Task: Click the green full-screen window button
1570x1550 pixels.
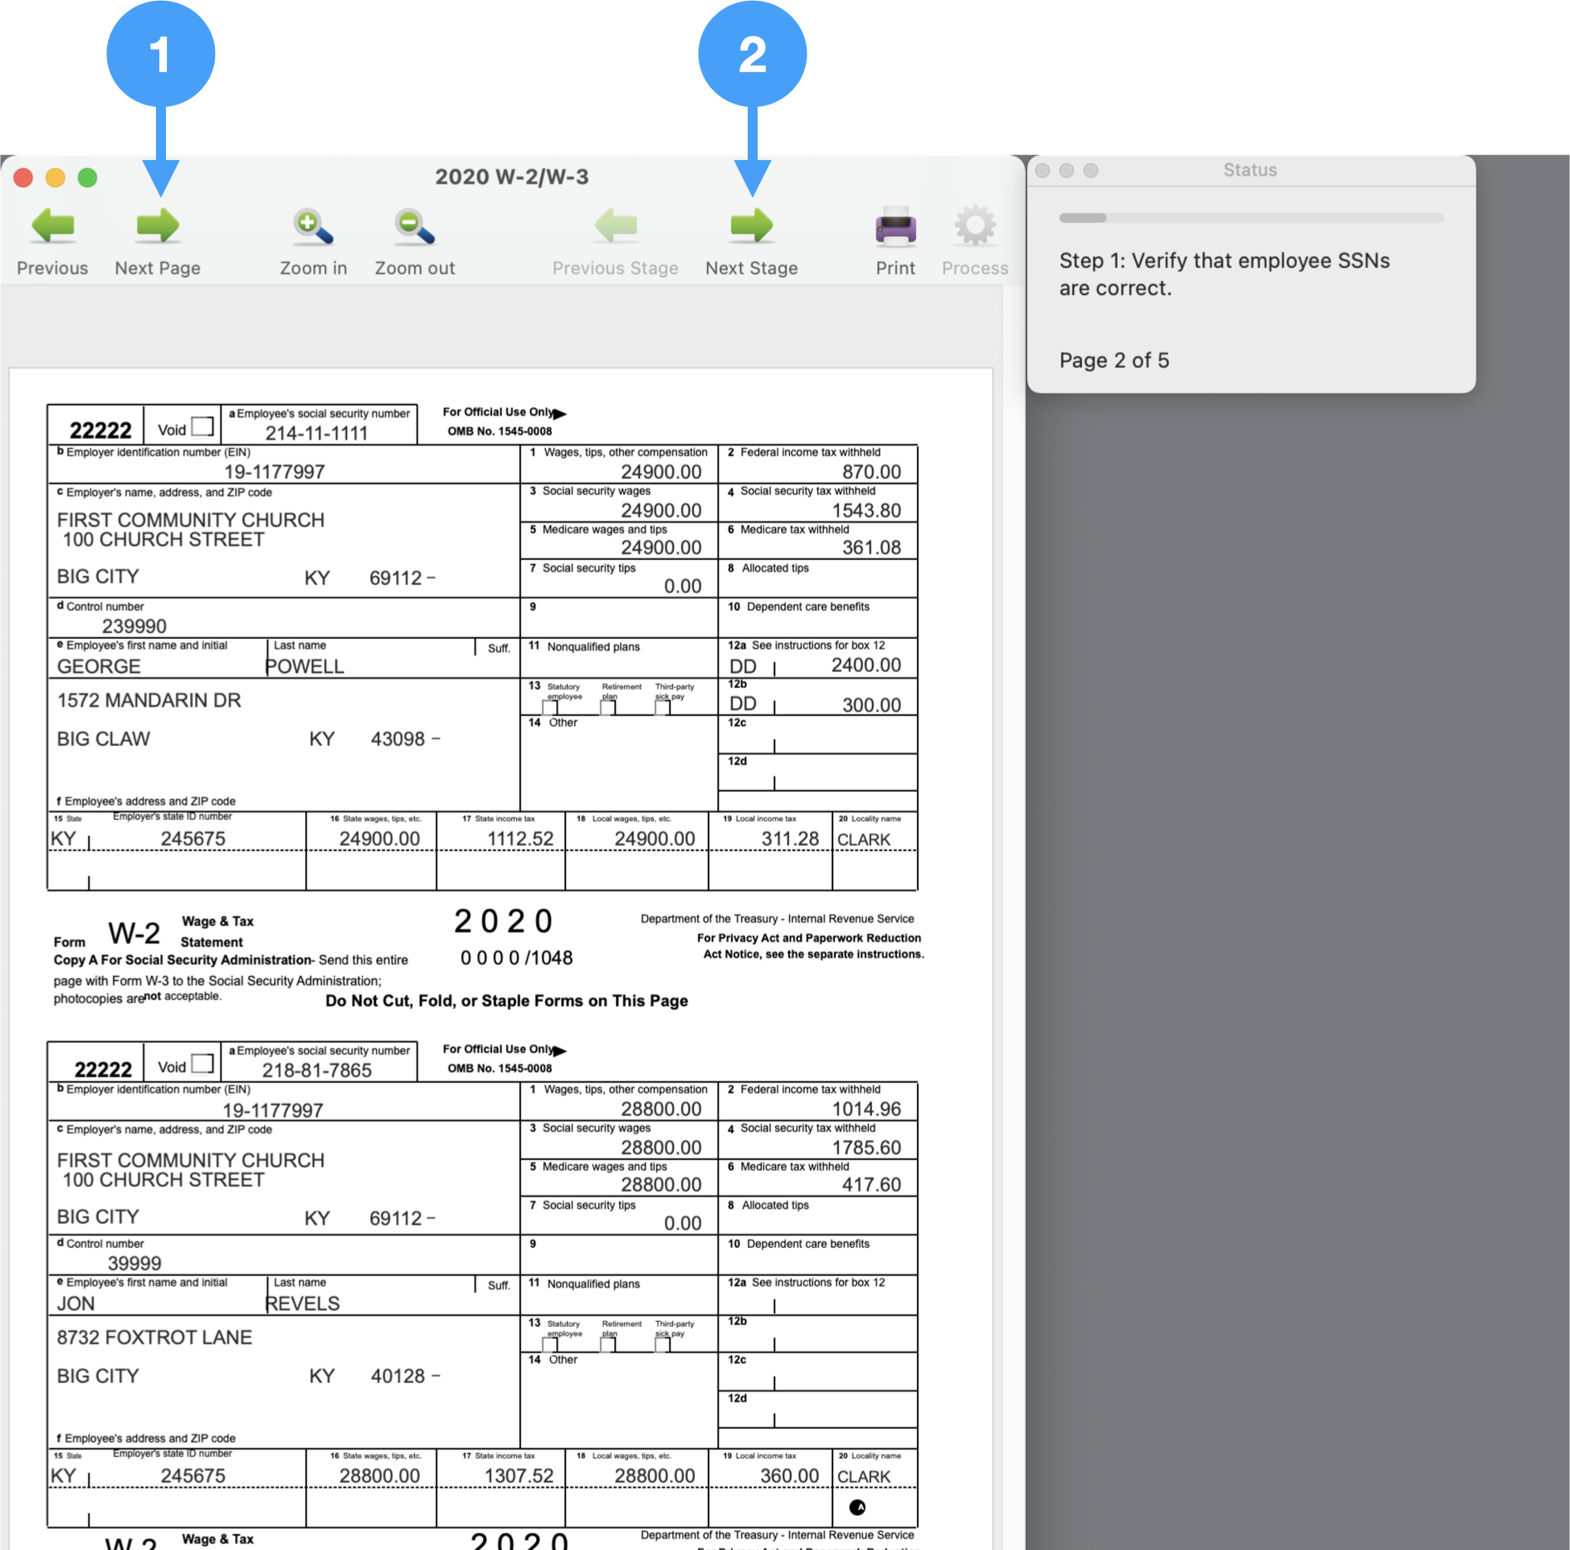Action: pos(87,178)
